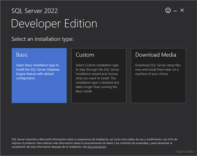This screenshot has height=156, width=197.
Task: Choose the Custom installation type tile
Action: coord(99,76)
